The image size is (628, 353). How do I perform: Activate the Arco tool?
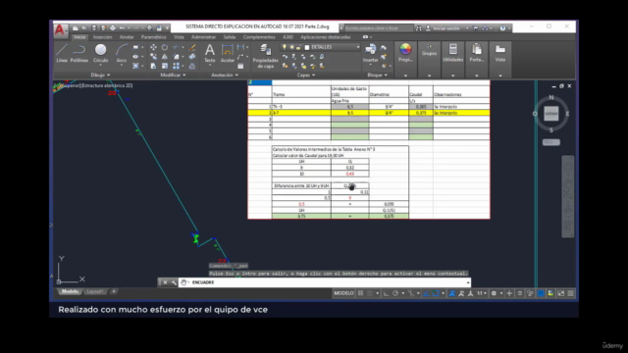pos(122,54)
